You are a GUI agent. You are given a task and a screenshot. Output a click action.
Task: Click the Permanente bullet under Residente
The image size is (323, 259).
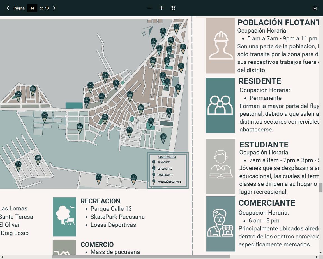[x=265, y=98]
